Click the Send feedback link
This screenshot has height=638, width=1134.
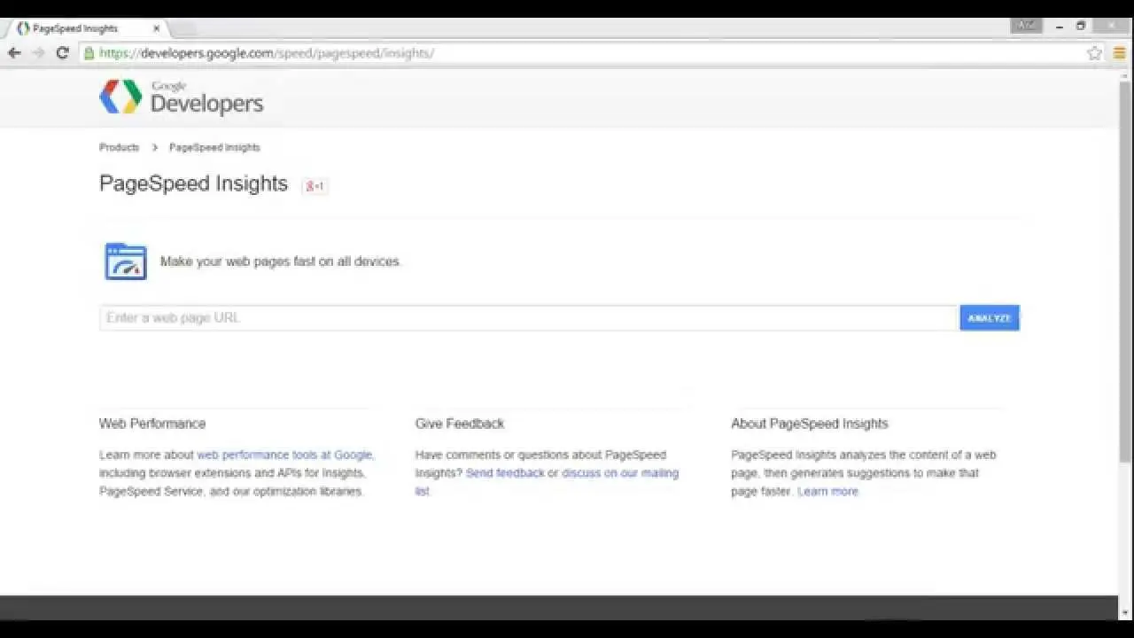pos(505,473)
